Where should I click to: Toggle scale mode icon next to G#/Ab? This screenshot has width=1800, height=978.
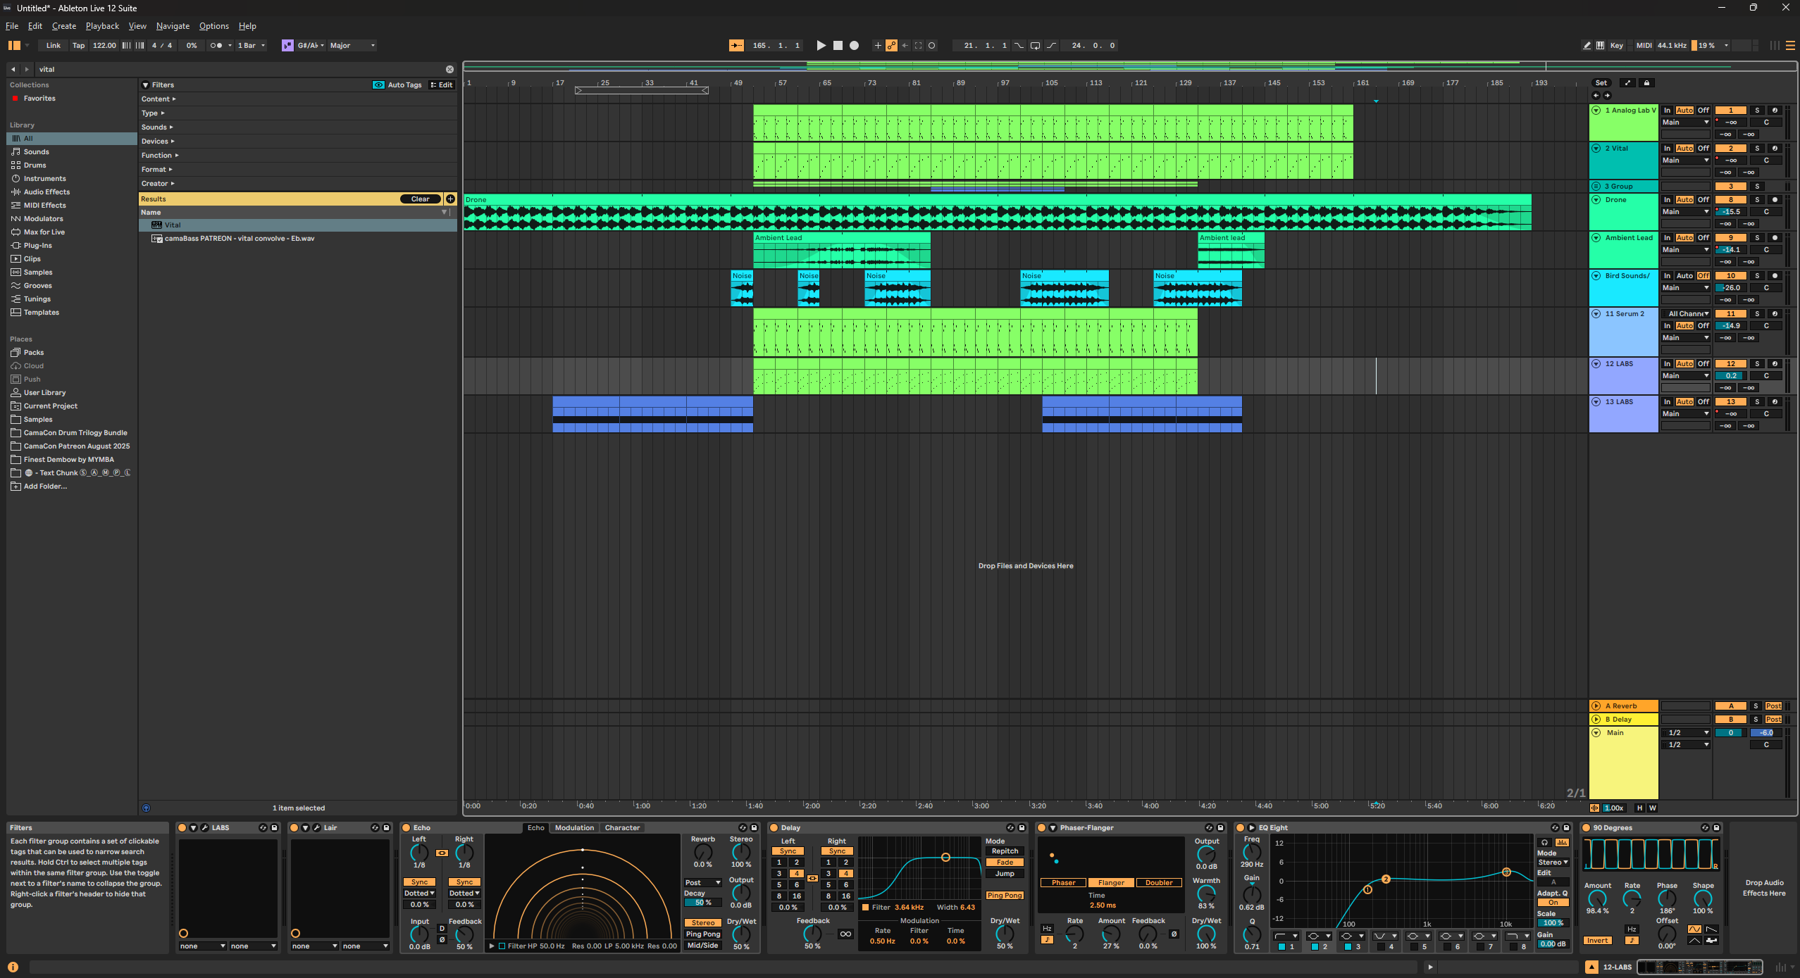pos(287,46)
